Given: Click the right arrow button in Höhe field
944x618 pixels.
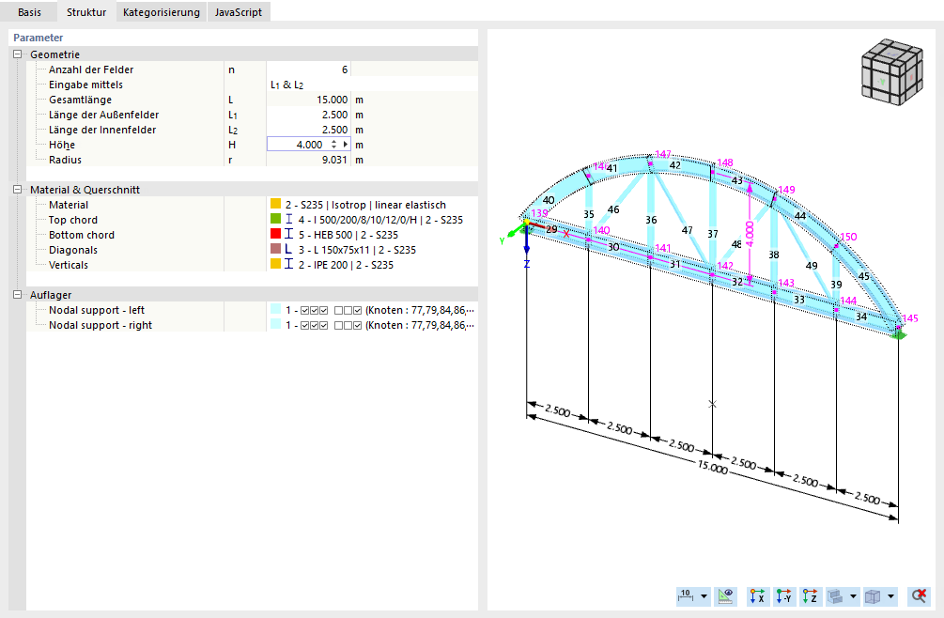Looking at the screenshot, I should (x=346, y=145).
